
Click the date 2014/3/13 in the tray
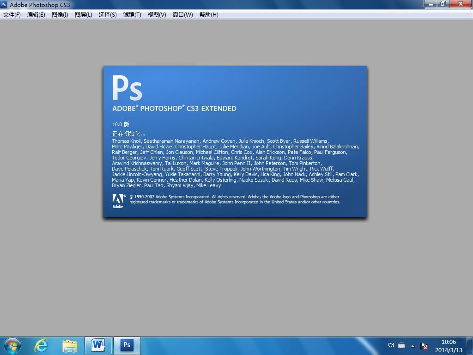click(x=449, y=350)
